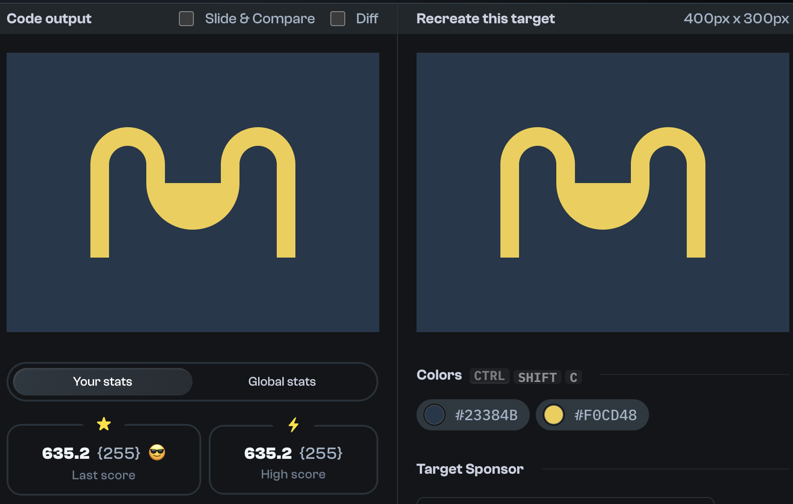Copy the #F0CD48 color swatch

(592, 415)
